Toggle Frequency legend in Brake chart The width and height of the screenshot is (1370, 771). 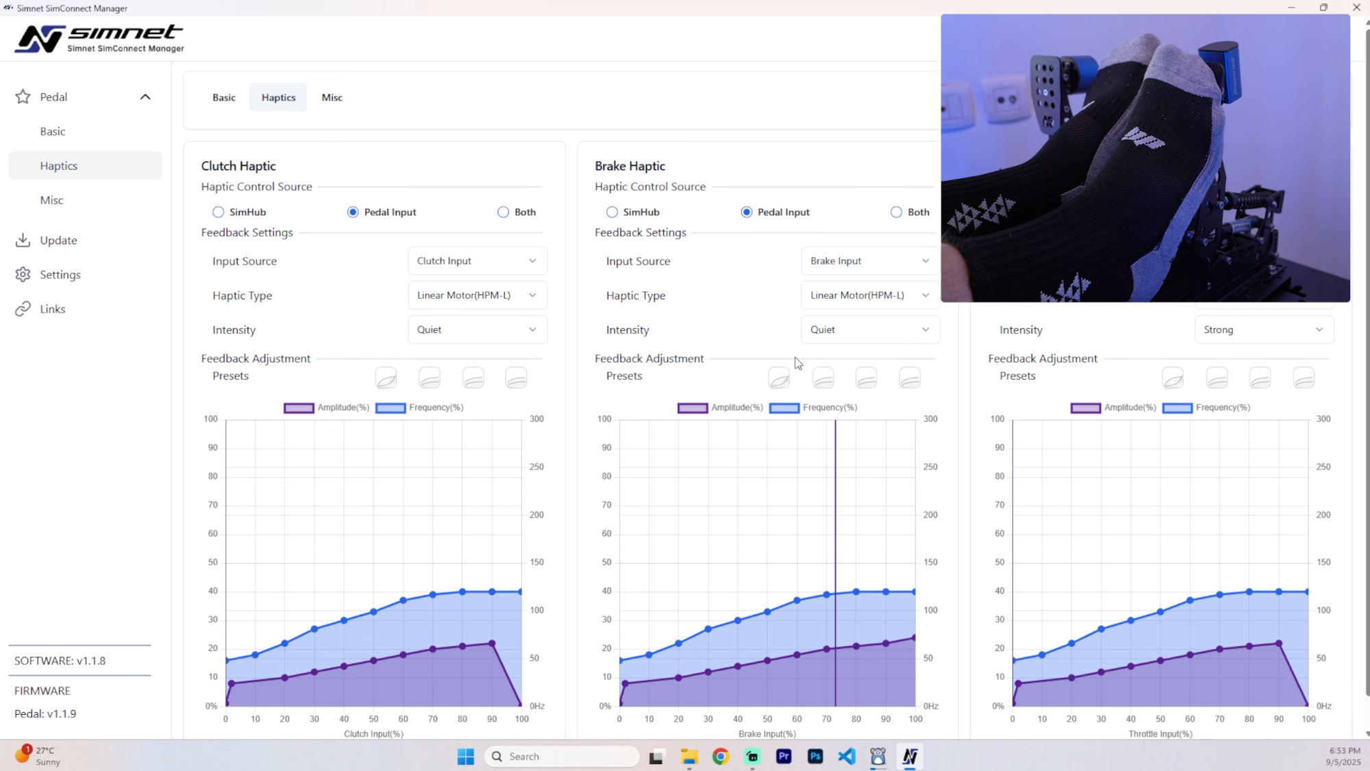pyautogui.click(x=813, y=408)
